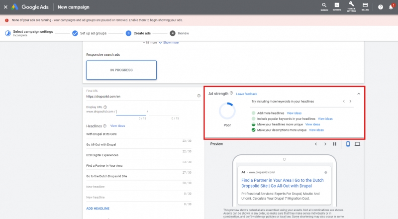Collapse the Ad strength panel
398x219 pixels.
(x=359, y=94)
